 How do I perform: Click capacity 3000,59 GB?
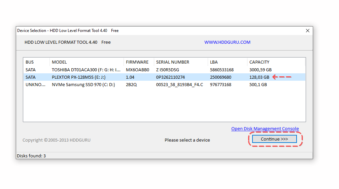click(x=261, y=70)
